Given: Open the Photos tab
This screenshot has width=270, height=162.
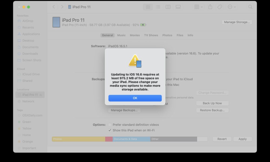Looking at the screenshot, I should (x=167, y=35).
